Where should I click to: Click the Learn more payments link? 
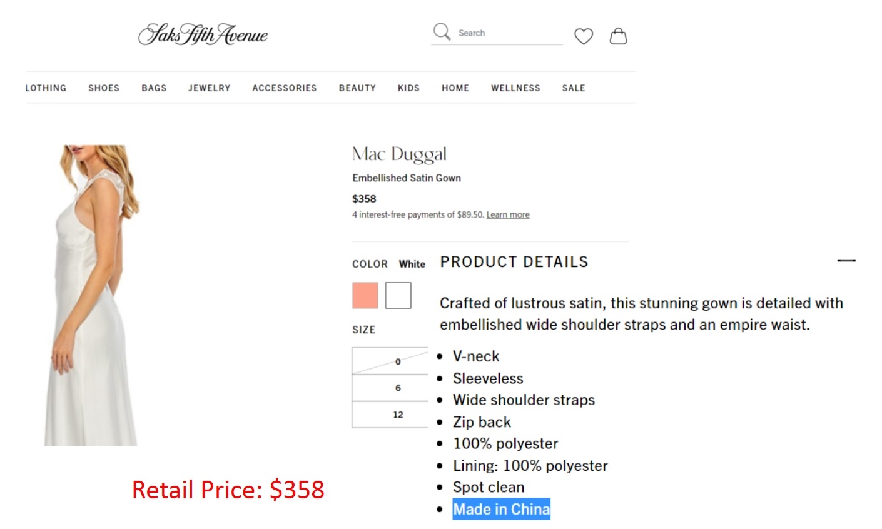(x=508, y=215)
